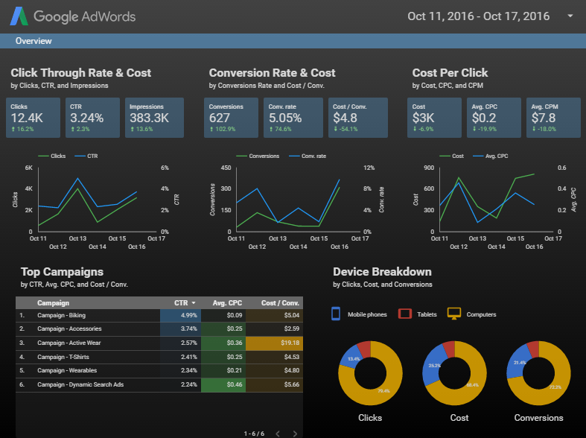
Task: Click the Top Campaigns heading
Action: (x=62, y=272)
